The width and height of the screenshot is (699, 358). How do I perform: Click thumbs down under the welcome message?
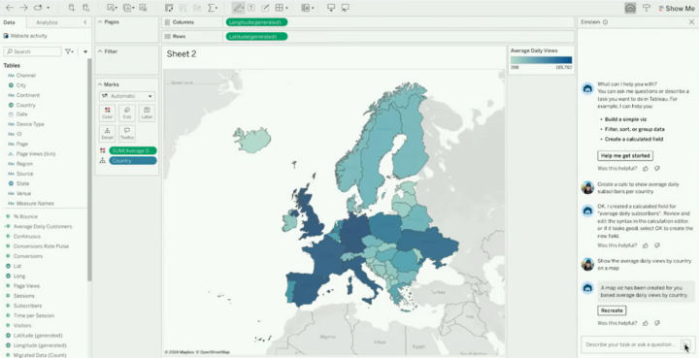657,168
